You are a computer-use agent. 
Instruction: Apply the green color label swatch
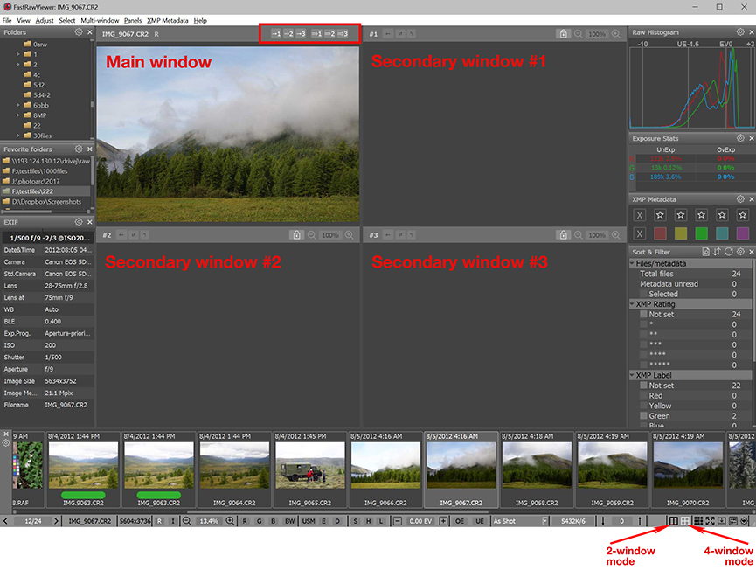702,233
